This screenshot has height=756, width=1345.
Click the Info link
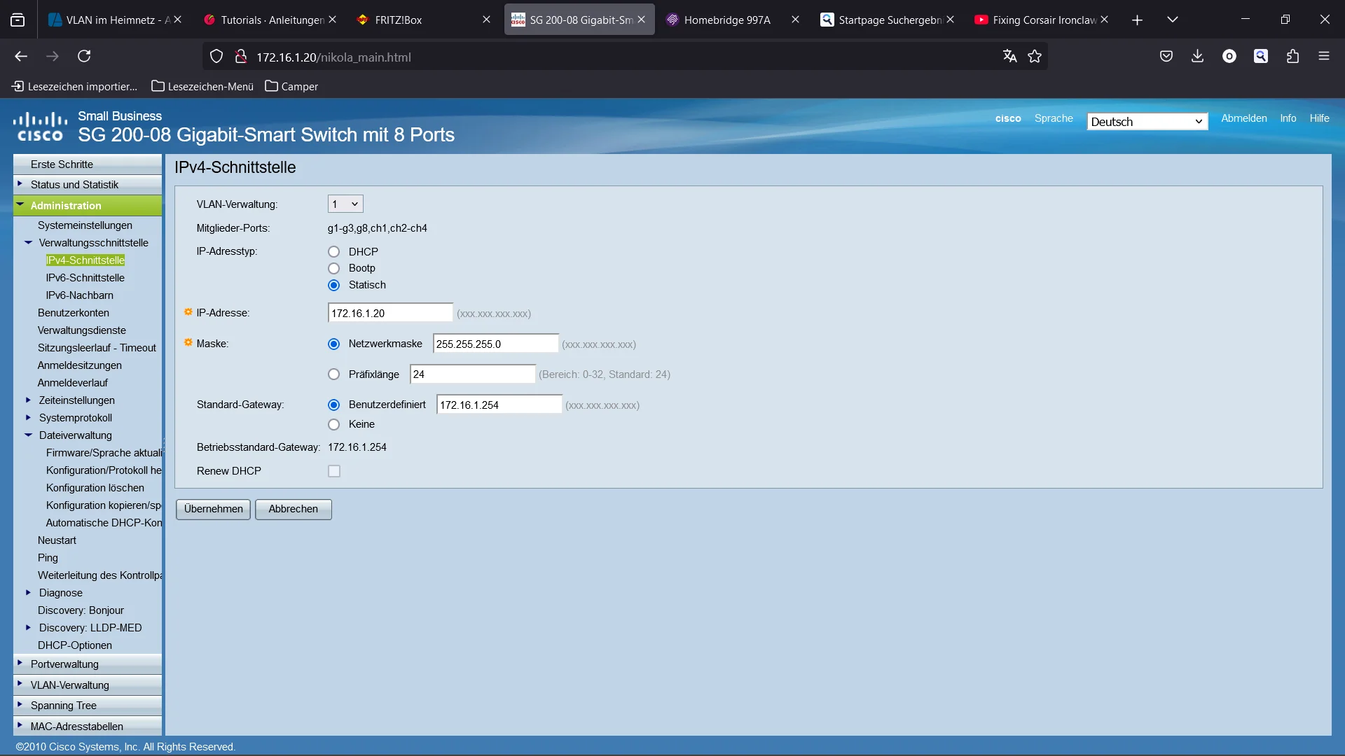coord(1288,118)
